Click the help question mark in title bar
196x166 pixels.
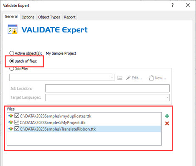pos(173,5)
